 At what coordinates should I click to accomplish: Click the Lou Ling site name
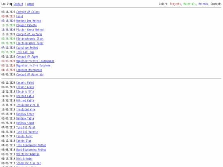[7, 4]
